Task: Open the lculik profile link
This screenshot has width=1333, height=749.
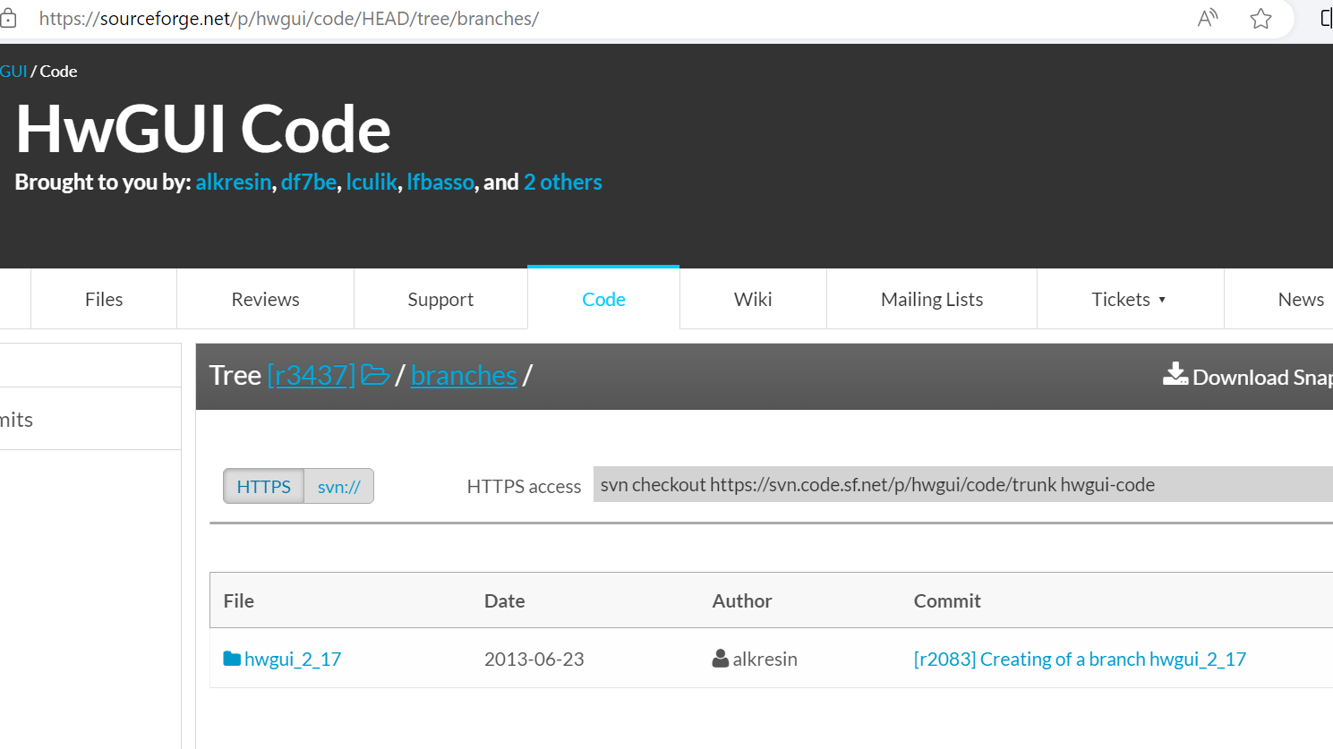Action: click(x=372, y=182)
